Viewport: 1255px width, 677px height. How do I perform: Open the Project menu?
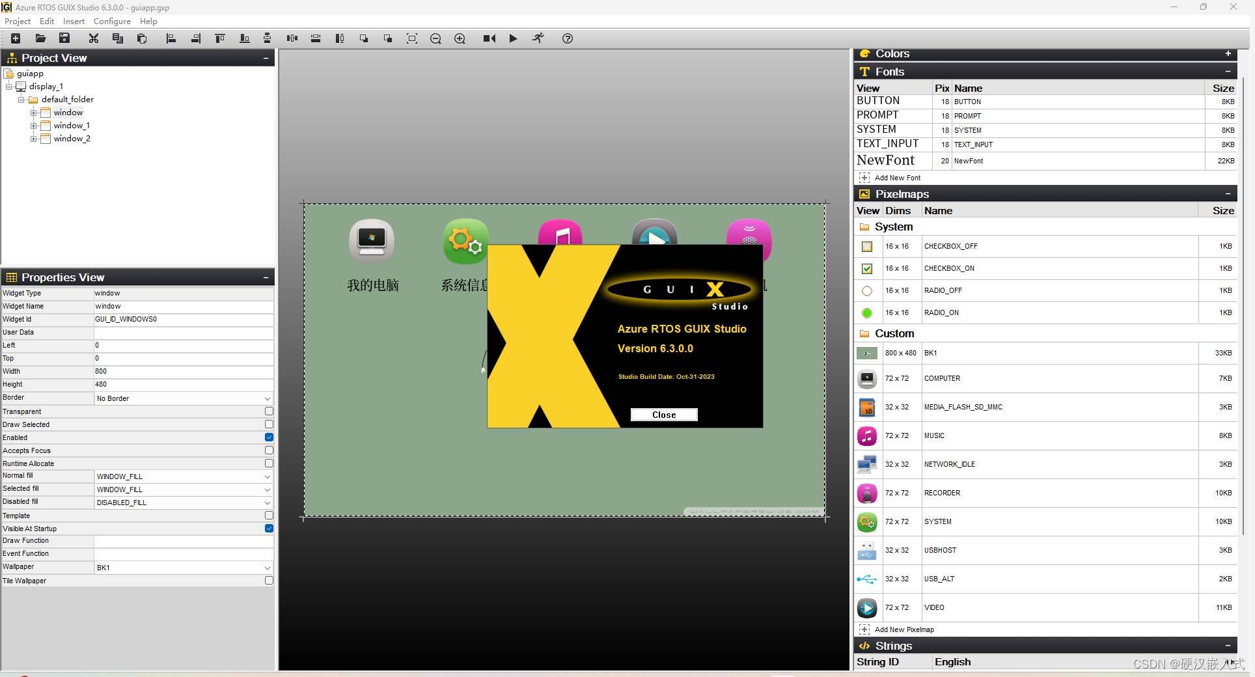tap(18, 21)
